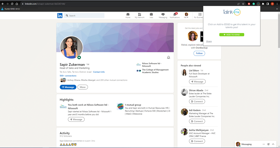This screenshot has height=148, width=280.
Task: Click 912 followers under Activity
Action: [x=66, y=136]
